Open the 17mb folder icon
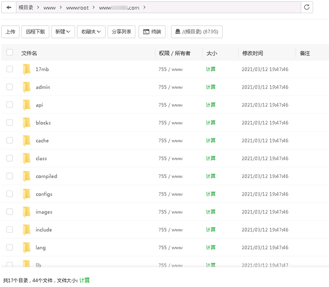Image resolution: width=329 pixels, height=287 pixels. tap(27, 69)
